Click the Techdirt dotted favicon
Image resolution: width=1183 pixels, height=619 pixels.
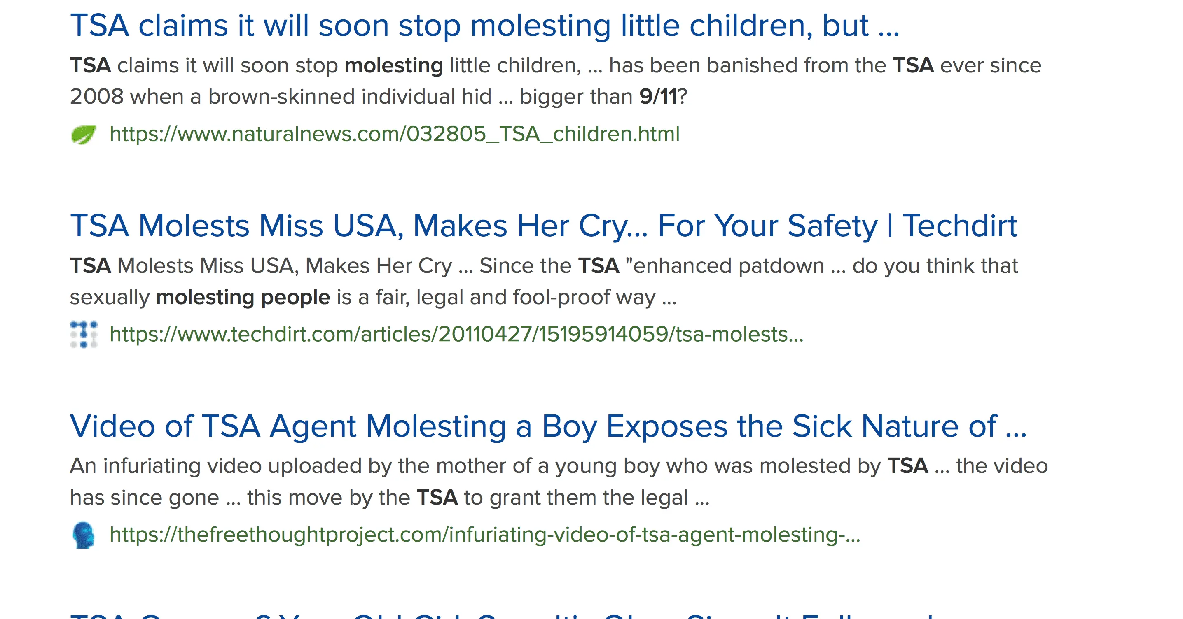click(84, 335)
